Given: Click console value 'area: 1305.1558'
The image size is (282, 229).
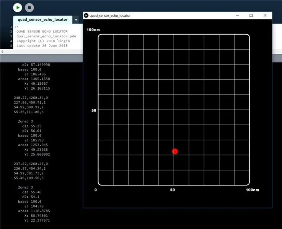Looking at the screenshot, I should (34, 79).
